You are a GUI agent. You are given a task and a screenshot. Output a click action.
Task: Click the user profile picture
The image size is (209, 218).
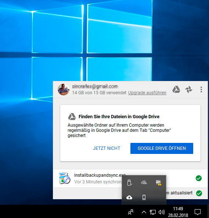64,89
